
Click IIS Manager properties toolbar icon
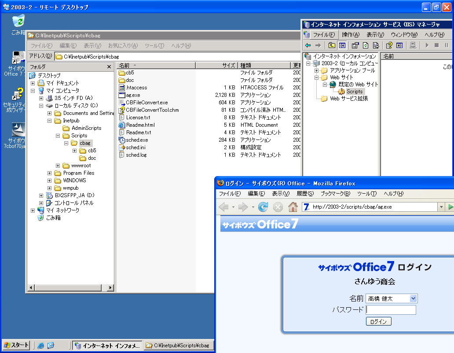point(355,45)
